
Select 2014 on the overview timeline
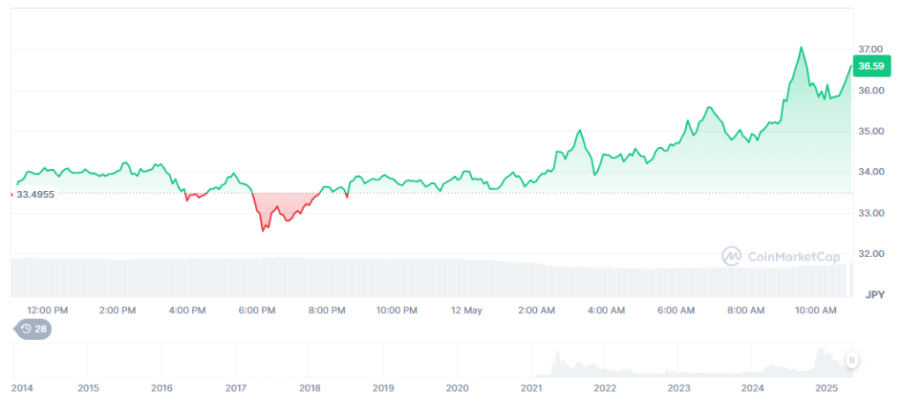[22, 388]
